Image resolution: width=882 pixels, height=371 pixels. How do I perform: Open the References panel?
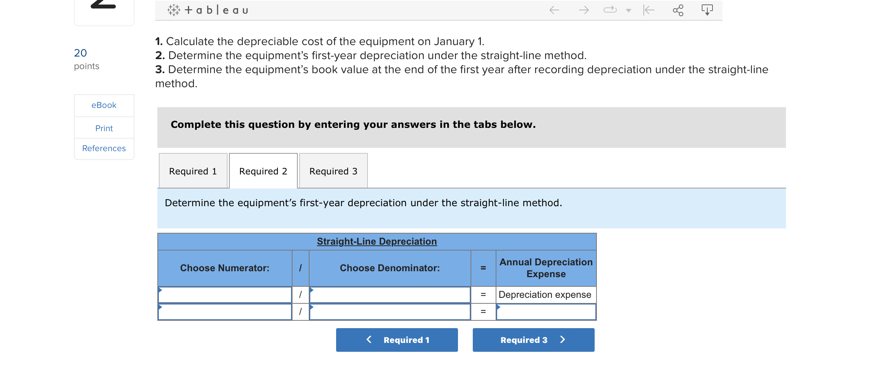(x=104, y=148)
